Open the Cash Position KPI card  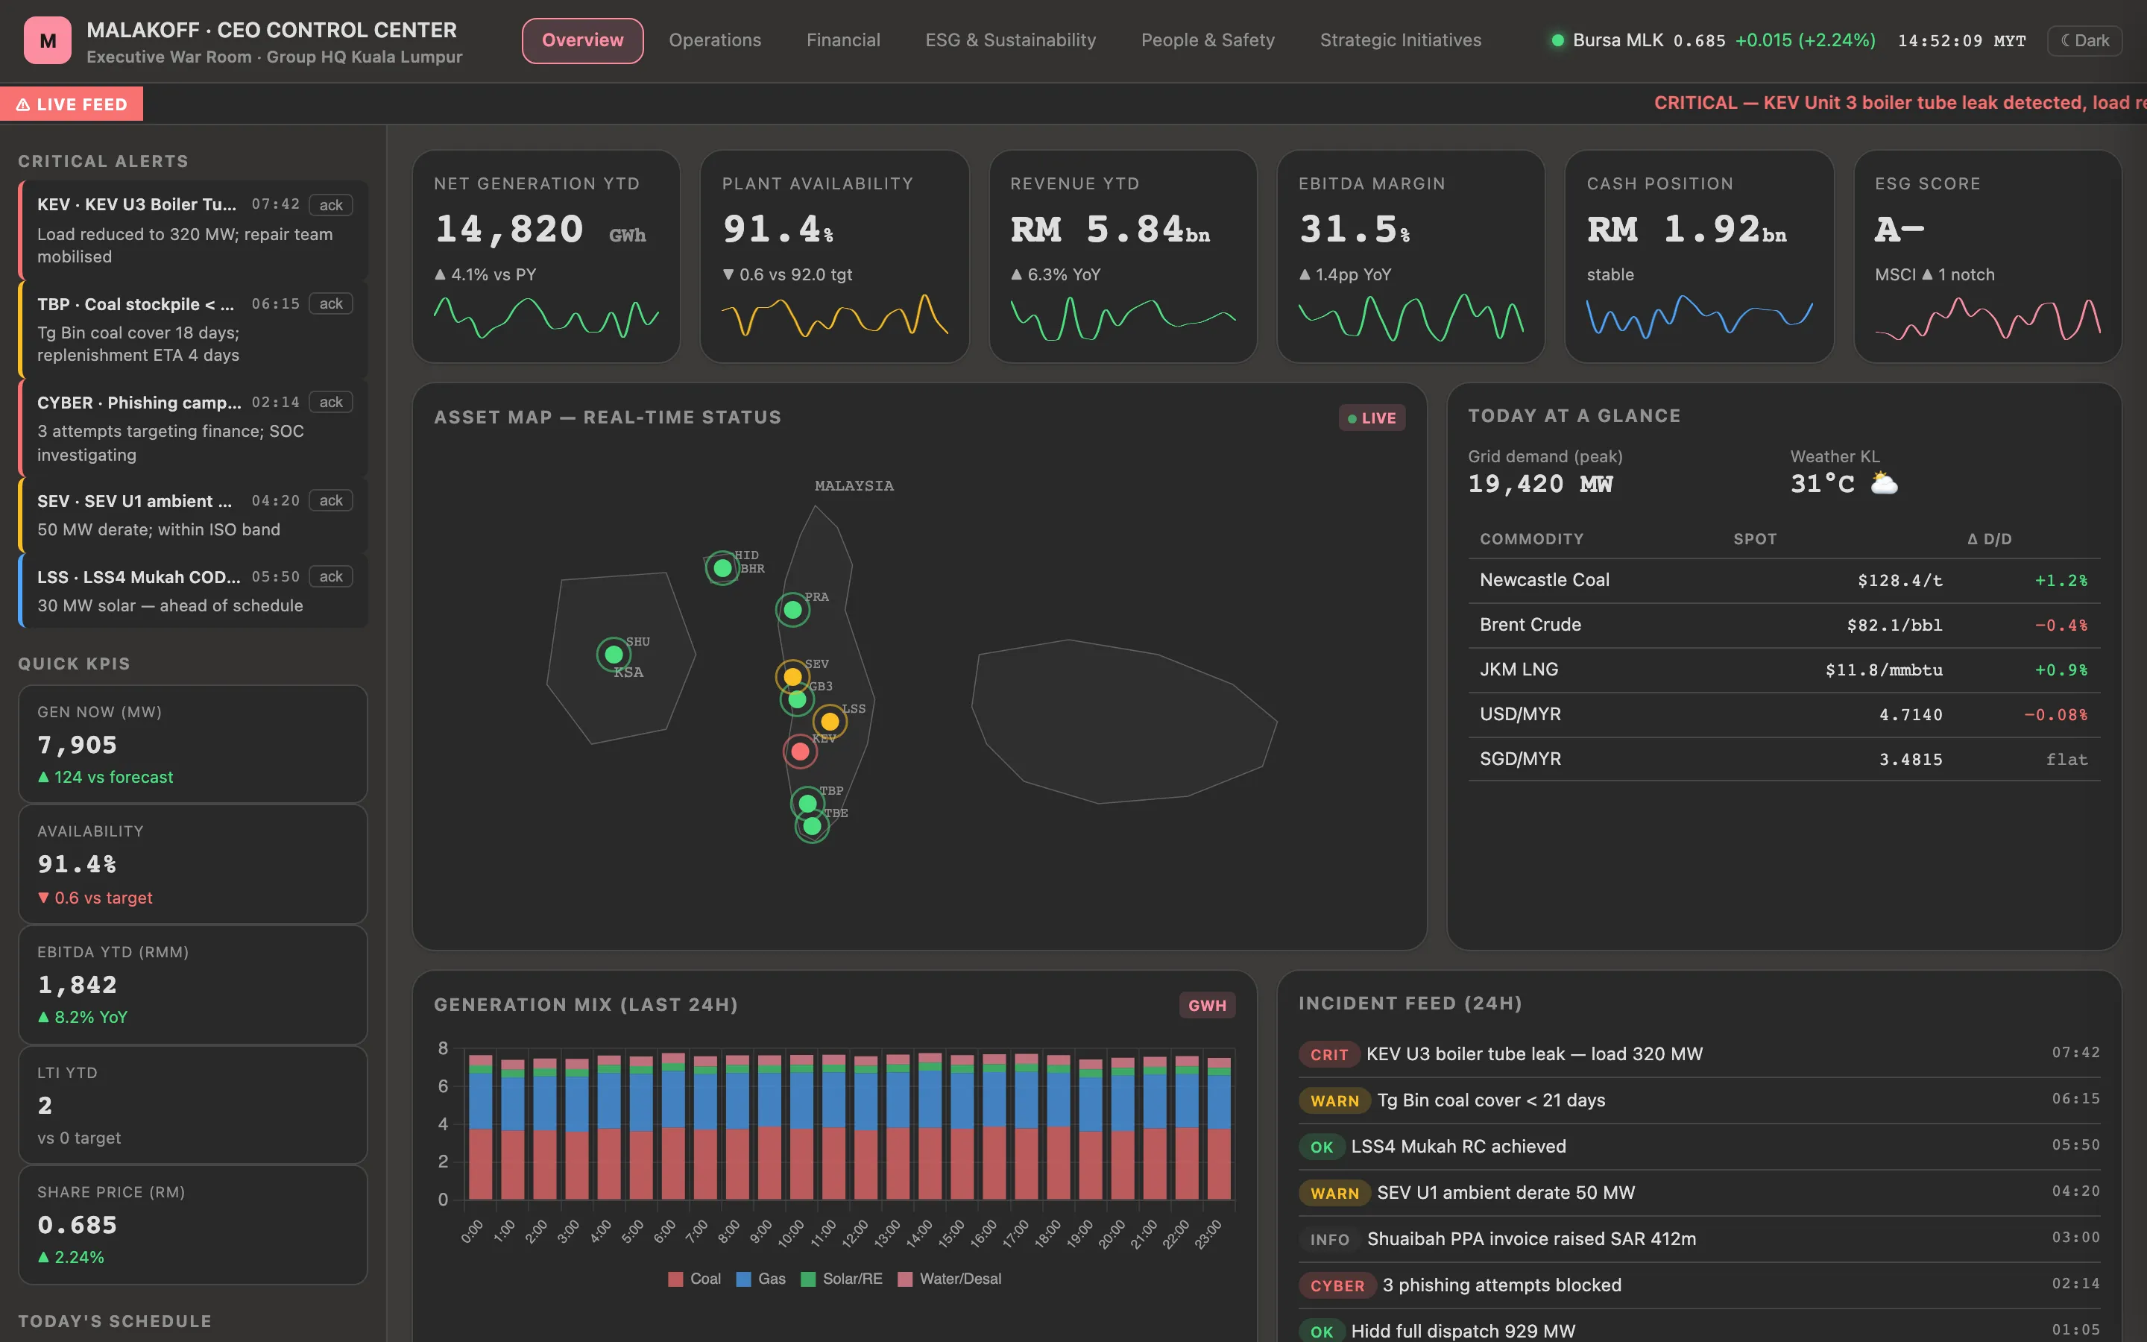coord(1699,256)
